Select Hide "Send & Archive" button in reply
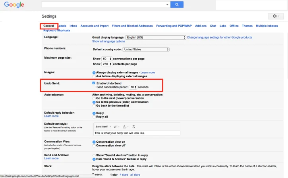The height and width of the screenshot is (178, 288). (94, 159)
